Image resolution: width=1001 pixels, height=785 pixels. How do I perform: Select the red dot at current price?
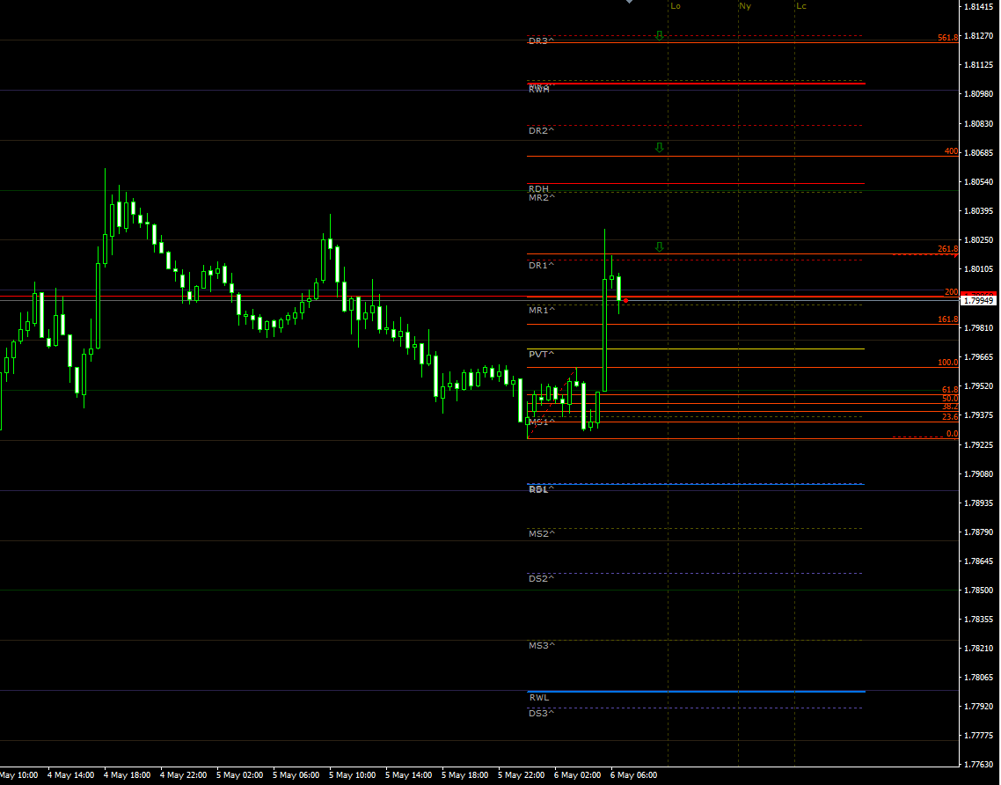625,300
